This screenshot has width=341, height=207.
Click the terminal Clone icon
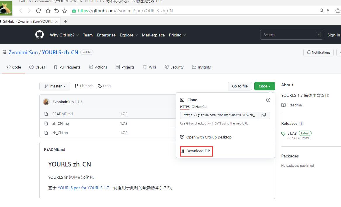point(182,100)
